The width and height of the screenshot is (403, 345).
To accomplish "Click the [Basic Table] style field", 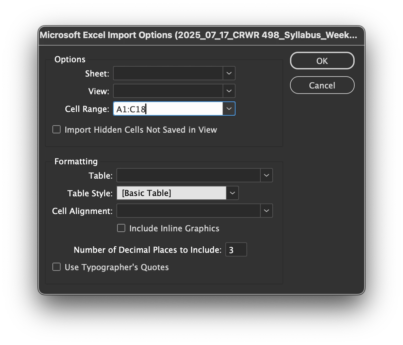I will click(x=172, y=193).
